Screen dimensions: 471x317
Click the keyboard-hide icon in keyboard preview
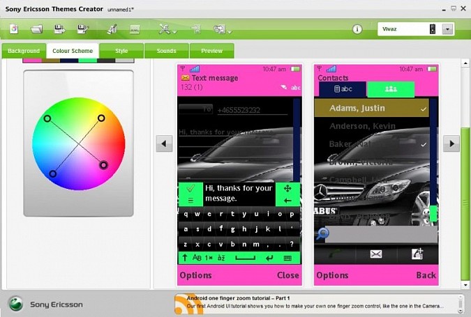point(287,258)
